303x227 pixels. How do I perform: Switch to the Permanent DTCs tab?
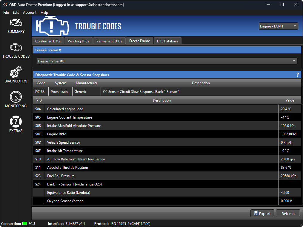(x=109, y=41)
